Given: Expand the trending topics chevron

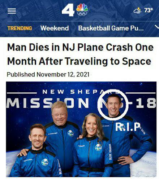Looking at the screenshot, I should pyautogui.click(x=157, y=27).
